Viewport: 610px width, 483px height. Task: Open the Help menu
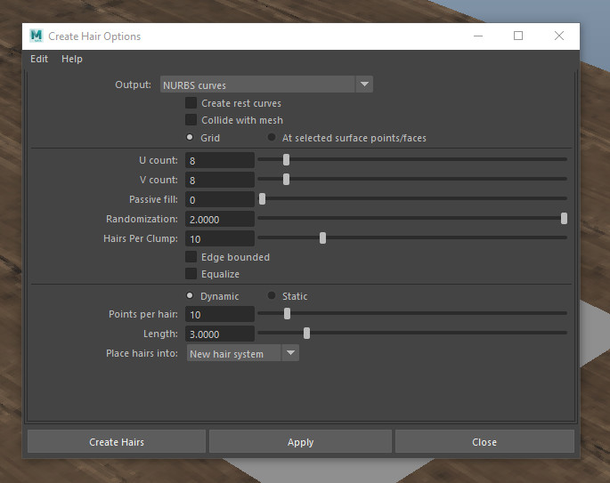(72, 59)
